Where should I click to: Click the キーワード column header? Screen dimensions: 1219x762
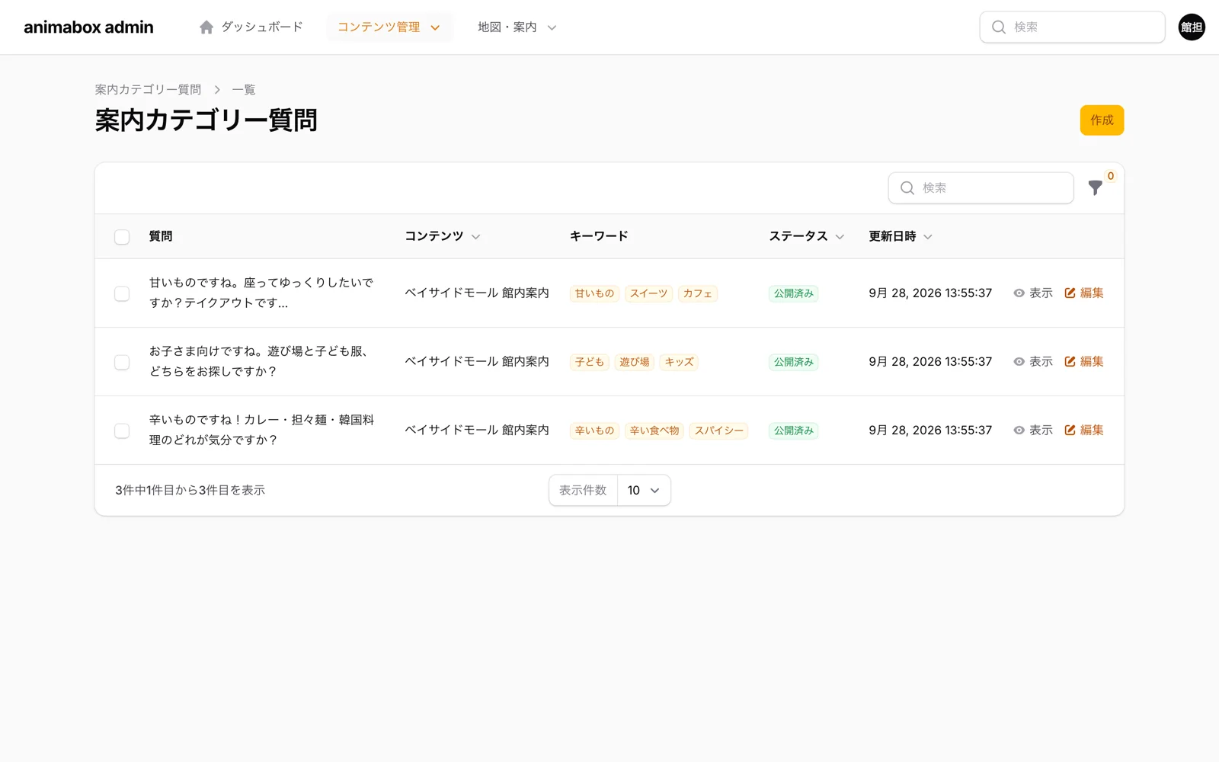point(599,236)
